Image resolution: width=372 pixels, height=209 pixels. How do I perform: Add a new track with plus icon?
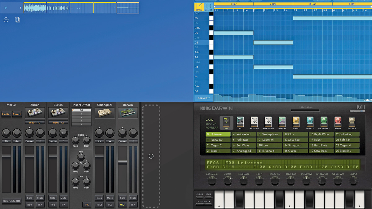click(6, 20)
